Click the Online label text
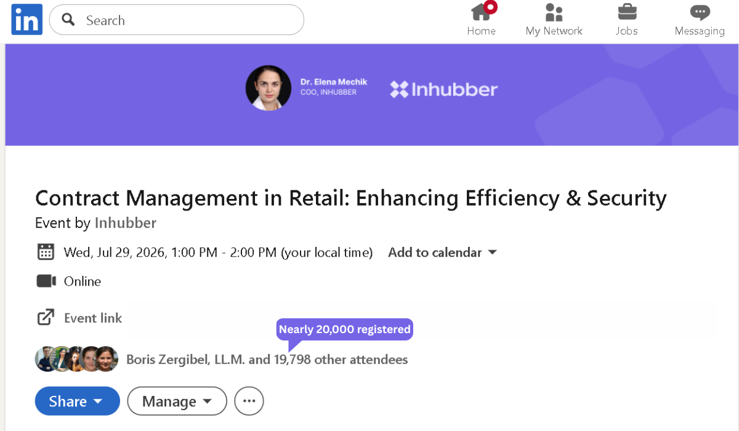Image resolution: width=739 pixels, height=431 pixels. (83, 281)
